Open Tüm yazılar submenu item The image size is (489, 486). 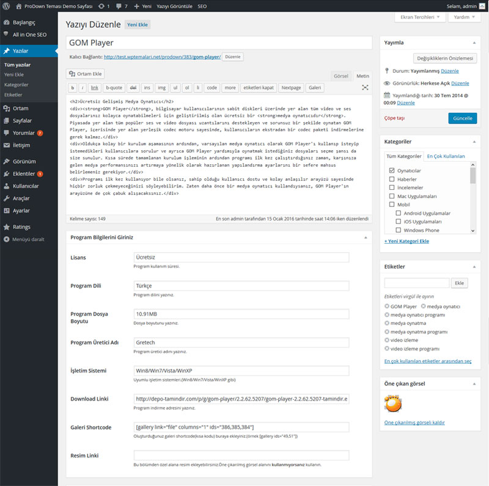[18, 65]
